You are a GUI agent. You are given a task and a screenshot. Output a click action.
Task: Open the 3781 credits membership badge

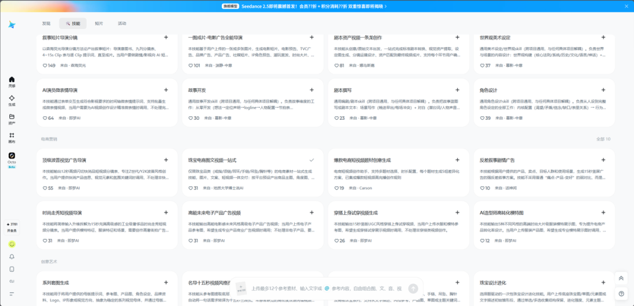tap(12, 227)
